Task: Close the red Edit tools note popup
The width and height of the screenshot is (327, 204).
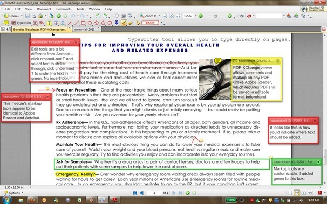Action: [x=76, y=43]
